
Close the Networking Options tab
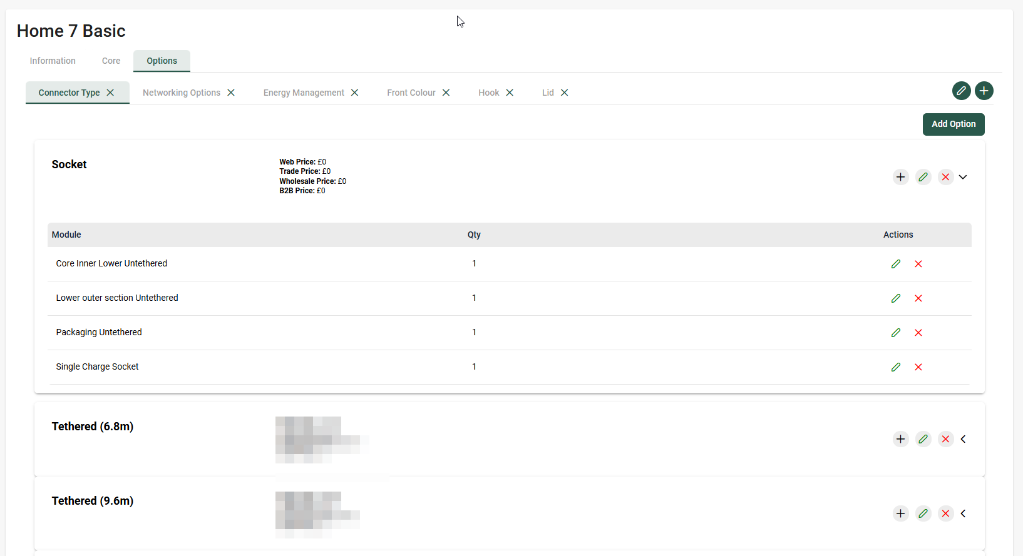click(231, 93)
